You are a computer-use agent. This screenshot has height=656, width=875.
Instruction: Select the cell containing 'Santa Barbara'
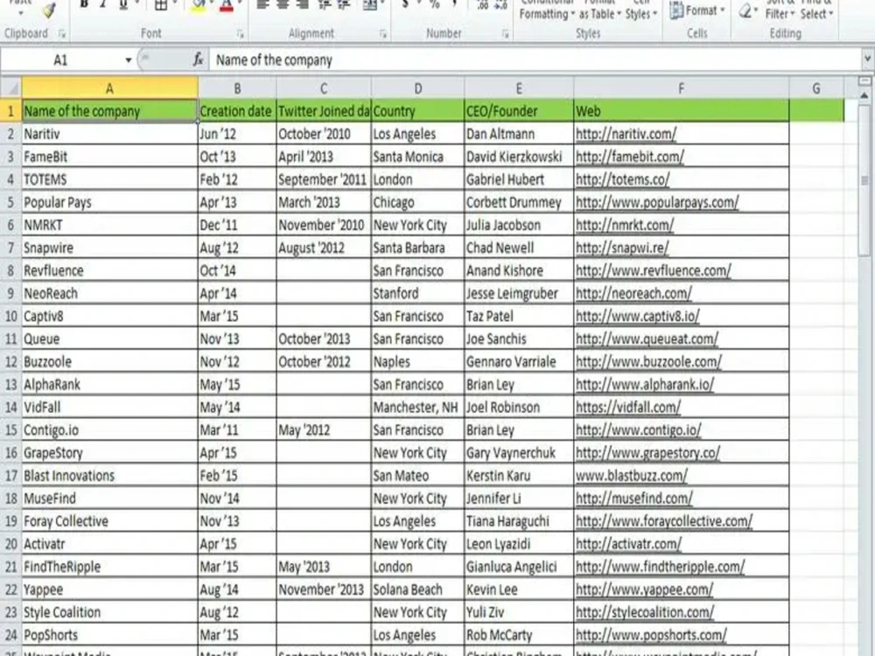pyautogui.click(x=417, y=248)
